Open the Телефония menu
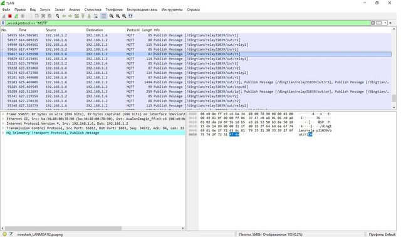 coord(114,9)
